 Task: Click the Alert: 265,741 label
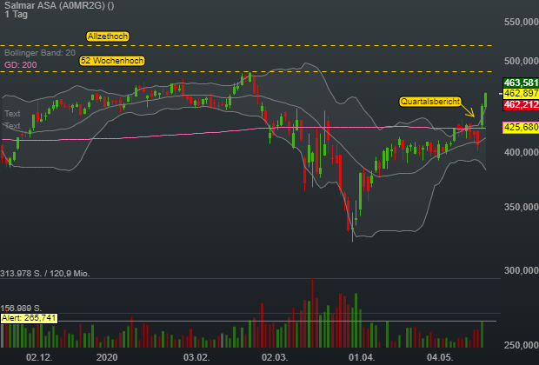point(29,318)
